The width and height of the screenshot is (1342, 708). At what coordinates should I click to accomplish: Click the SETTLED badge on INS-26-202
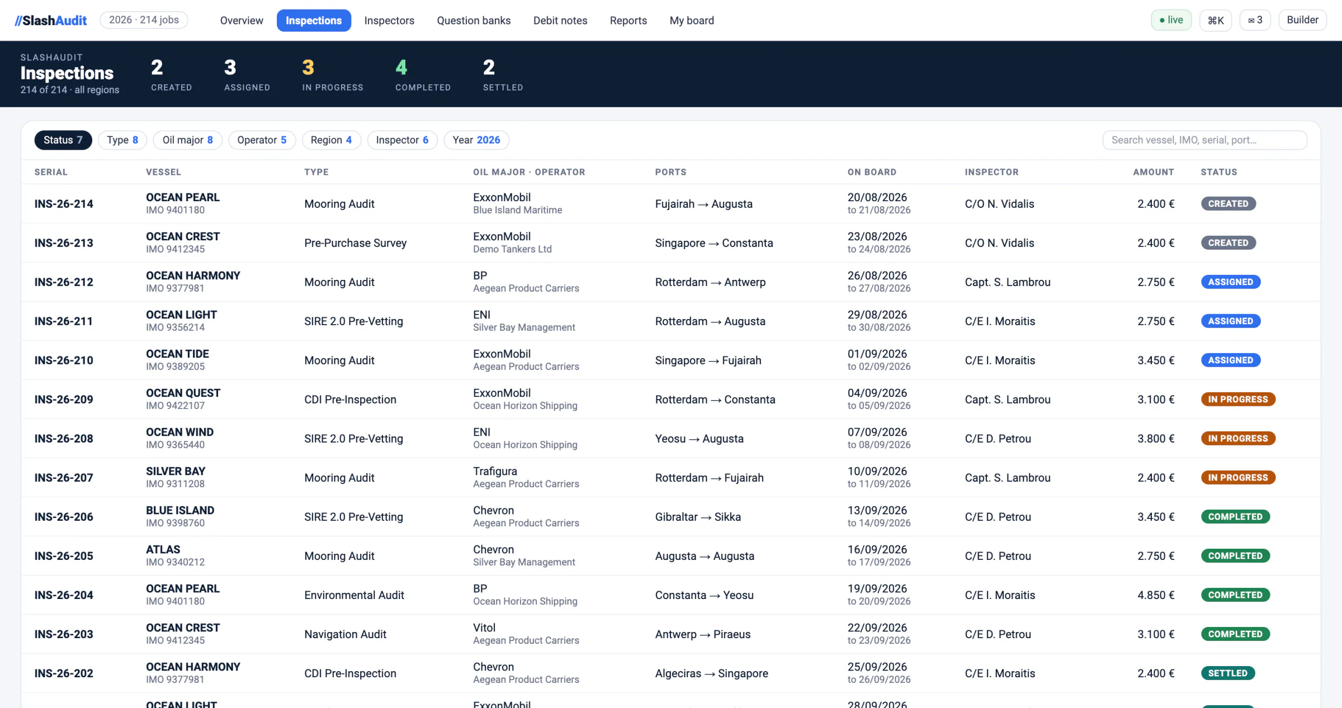click(1228, 673)
